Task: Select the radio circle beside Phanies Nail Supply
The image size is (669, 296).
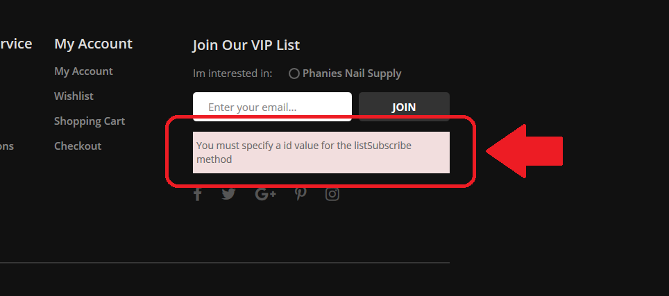Action: pos(294,73)
